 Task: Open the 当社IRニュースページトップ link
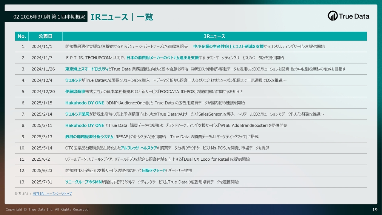52,194
